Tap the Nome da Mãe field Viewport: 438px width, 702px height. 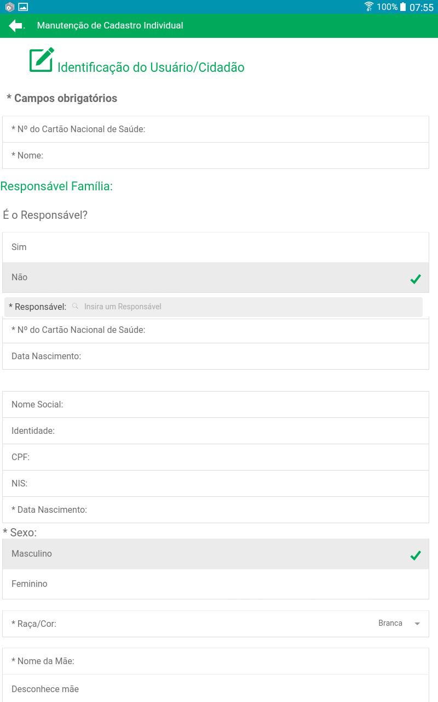click(216, 661)
